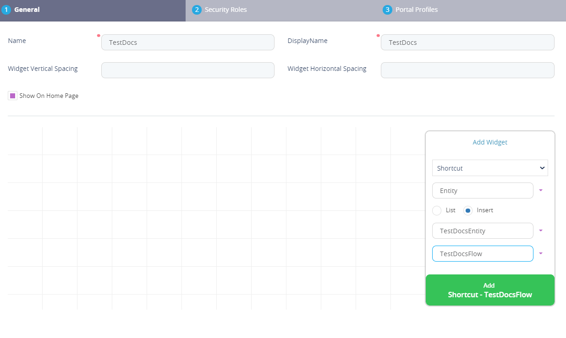Image resolution: width=566 pixels, height=338 pixels.
Task: Open the Shortcut widget type dropdown
Action: [489, 168]
